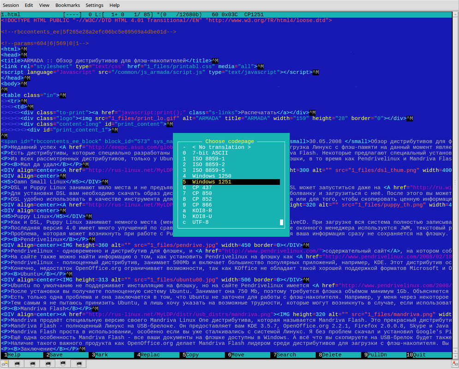Click the 5 Copy function key button

pyautogui.click(x=203, y=355)
